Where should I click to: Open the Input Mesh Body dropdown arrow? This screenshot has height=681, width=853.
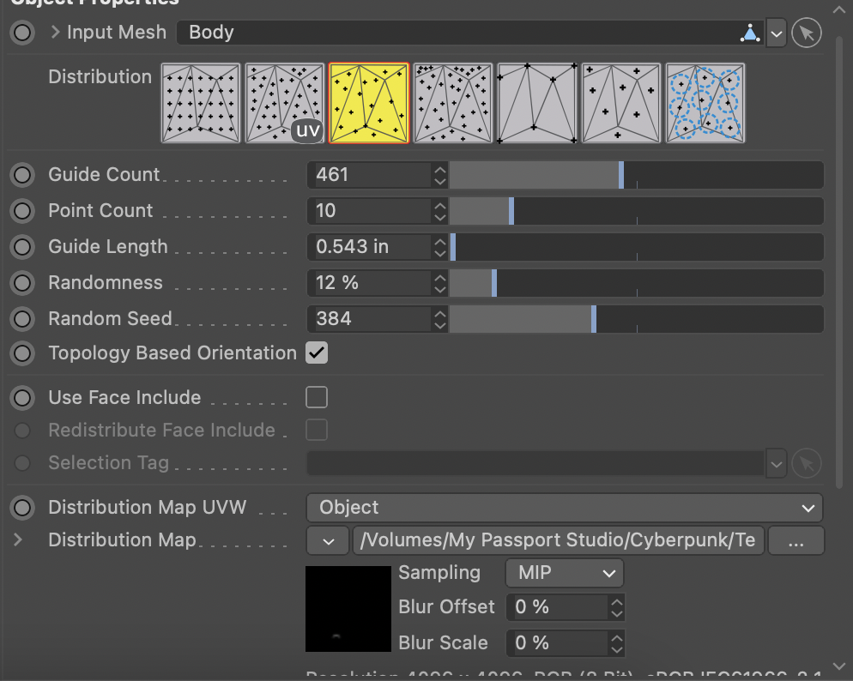(x=776, y=34)
